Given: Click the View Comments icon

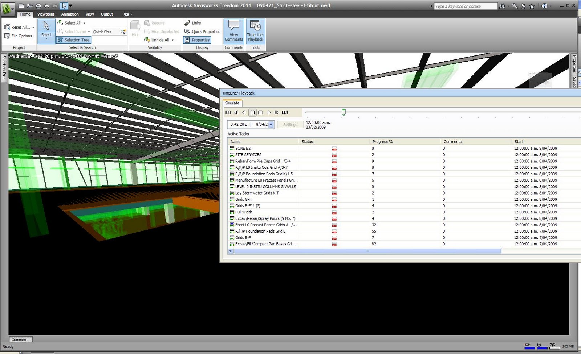Looking at the screenshot, I should click(233, 31).
